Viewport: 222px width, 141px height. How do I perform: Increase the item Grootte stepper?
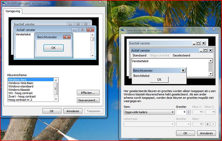click(x=188, y=111)
